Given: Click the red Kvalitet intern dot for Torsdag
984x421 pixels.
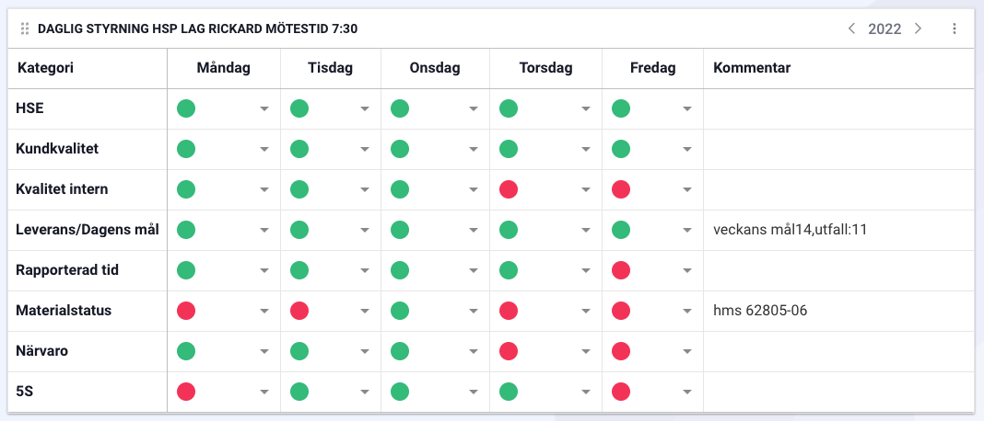Looking at the screenshot, I should 508,189.
